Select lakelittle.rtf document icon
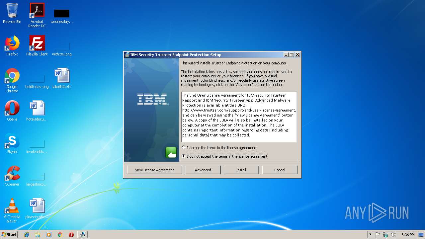This screenshot has height=239, width=425. click(62, 78)
